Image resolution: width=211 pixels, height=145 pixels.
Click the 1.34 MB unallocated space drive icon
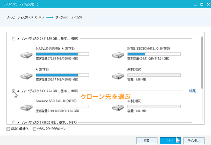118,108
